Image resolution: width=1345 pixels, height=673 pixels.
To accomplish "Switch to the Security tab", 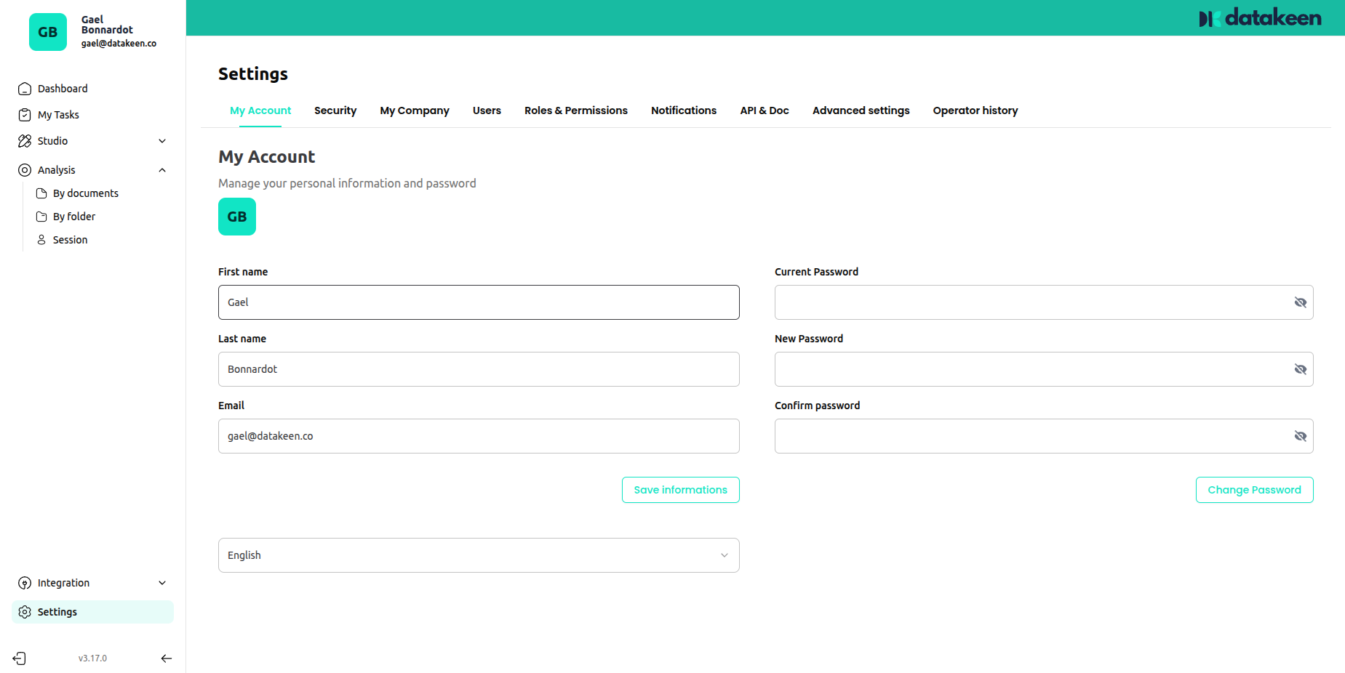I will coord(335,110).
